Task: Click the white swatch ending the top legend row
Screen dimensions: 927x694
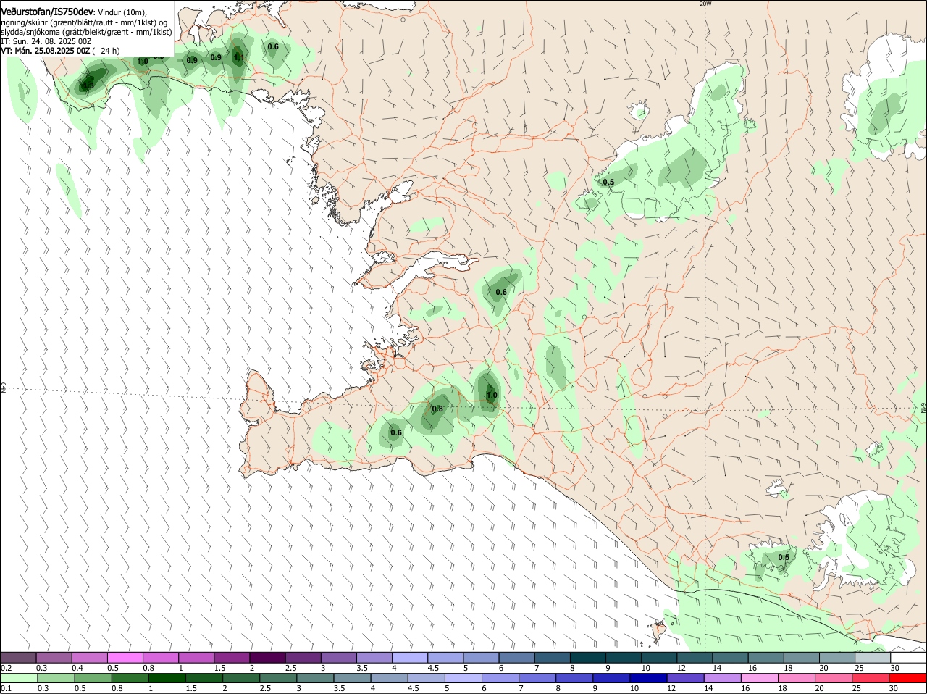Action: tap(908, 657)
